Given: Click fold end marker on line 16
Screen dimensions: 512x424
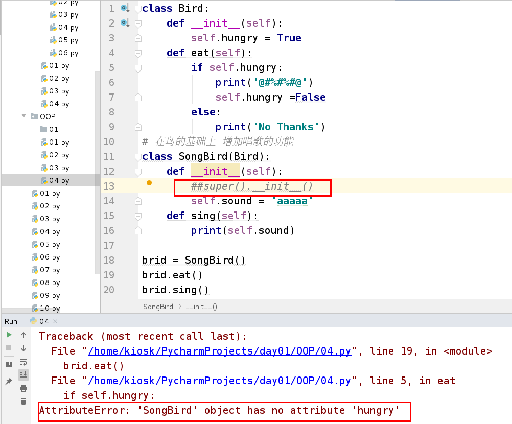Looking at the screenshot, I should tap(138, 230).
